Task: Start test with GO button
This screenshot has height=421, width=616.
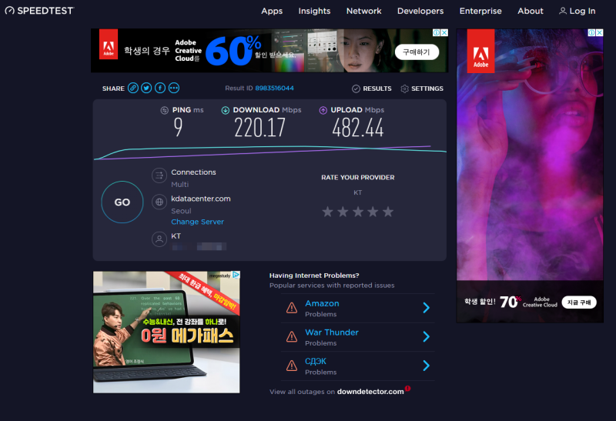Action: click(122, 202)
